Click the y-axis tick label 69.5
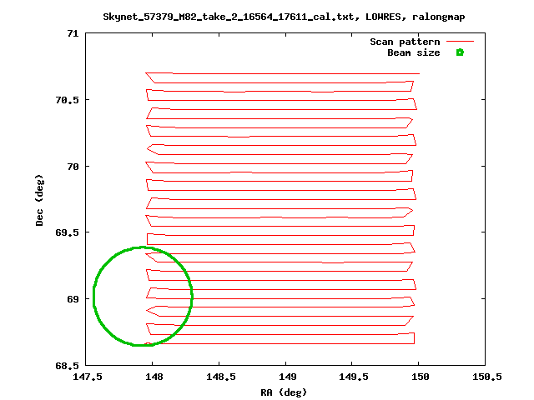 (x=67, y=232)
